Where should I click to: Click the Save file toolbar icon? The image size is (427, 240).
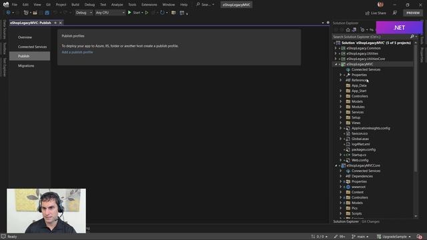coord(47,13)
